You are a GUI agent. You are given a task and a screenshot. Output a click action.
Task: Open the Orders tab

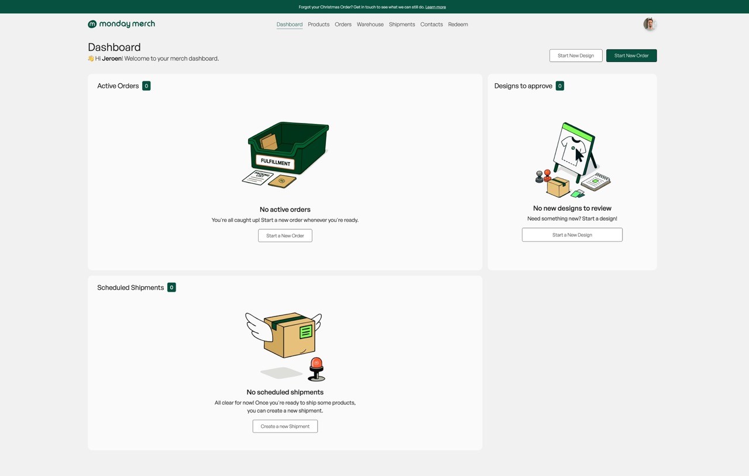[343, 25]
